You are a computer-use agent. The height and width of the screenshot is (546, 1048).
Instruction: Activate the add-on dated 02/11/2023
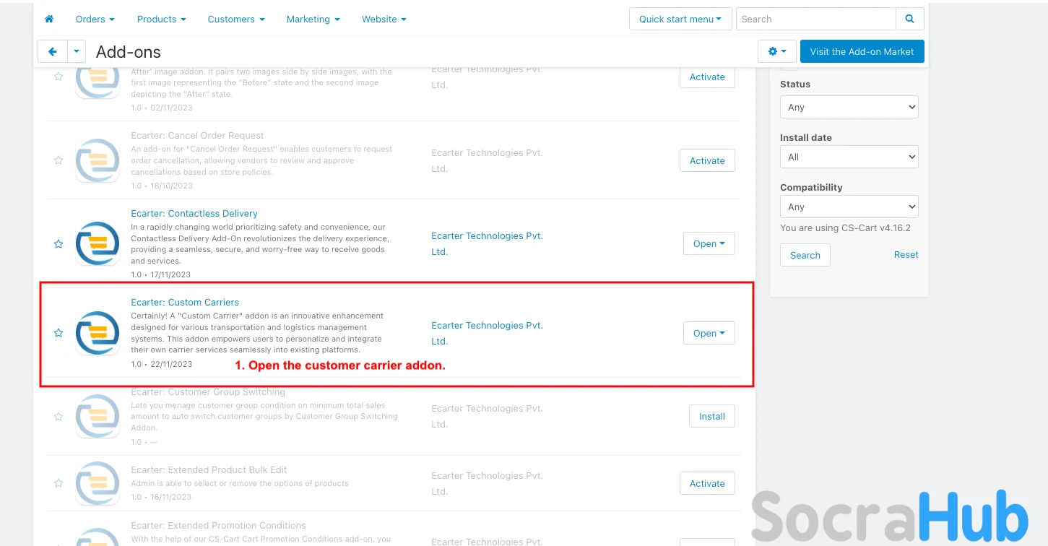click(x=707, y=77)
